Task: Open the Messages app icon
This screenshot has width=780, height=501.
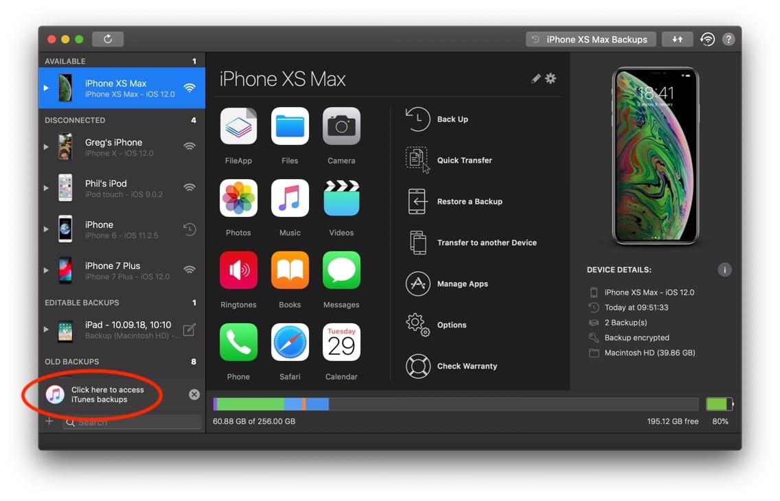Action: click(341, 270)
